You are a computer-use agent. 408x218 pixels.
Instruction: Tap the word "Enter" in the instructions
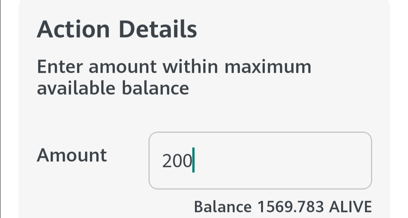coord(59,67)
